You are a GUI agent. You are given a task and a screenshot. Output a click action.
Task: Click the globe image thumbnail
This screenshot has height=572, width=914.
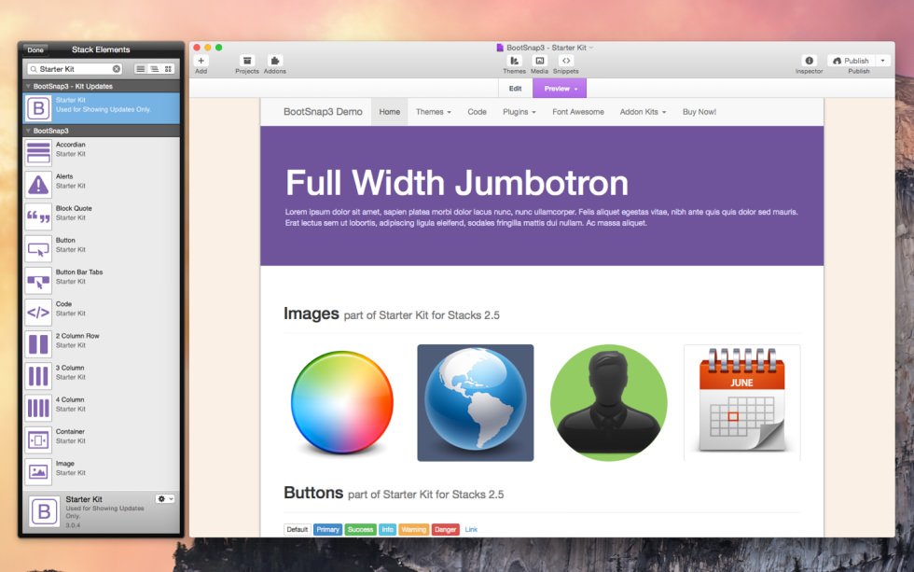(x=475, y=402)
